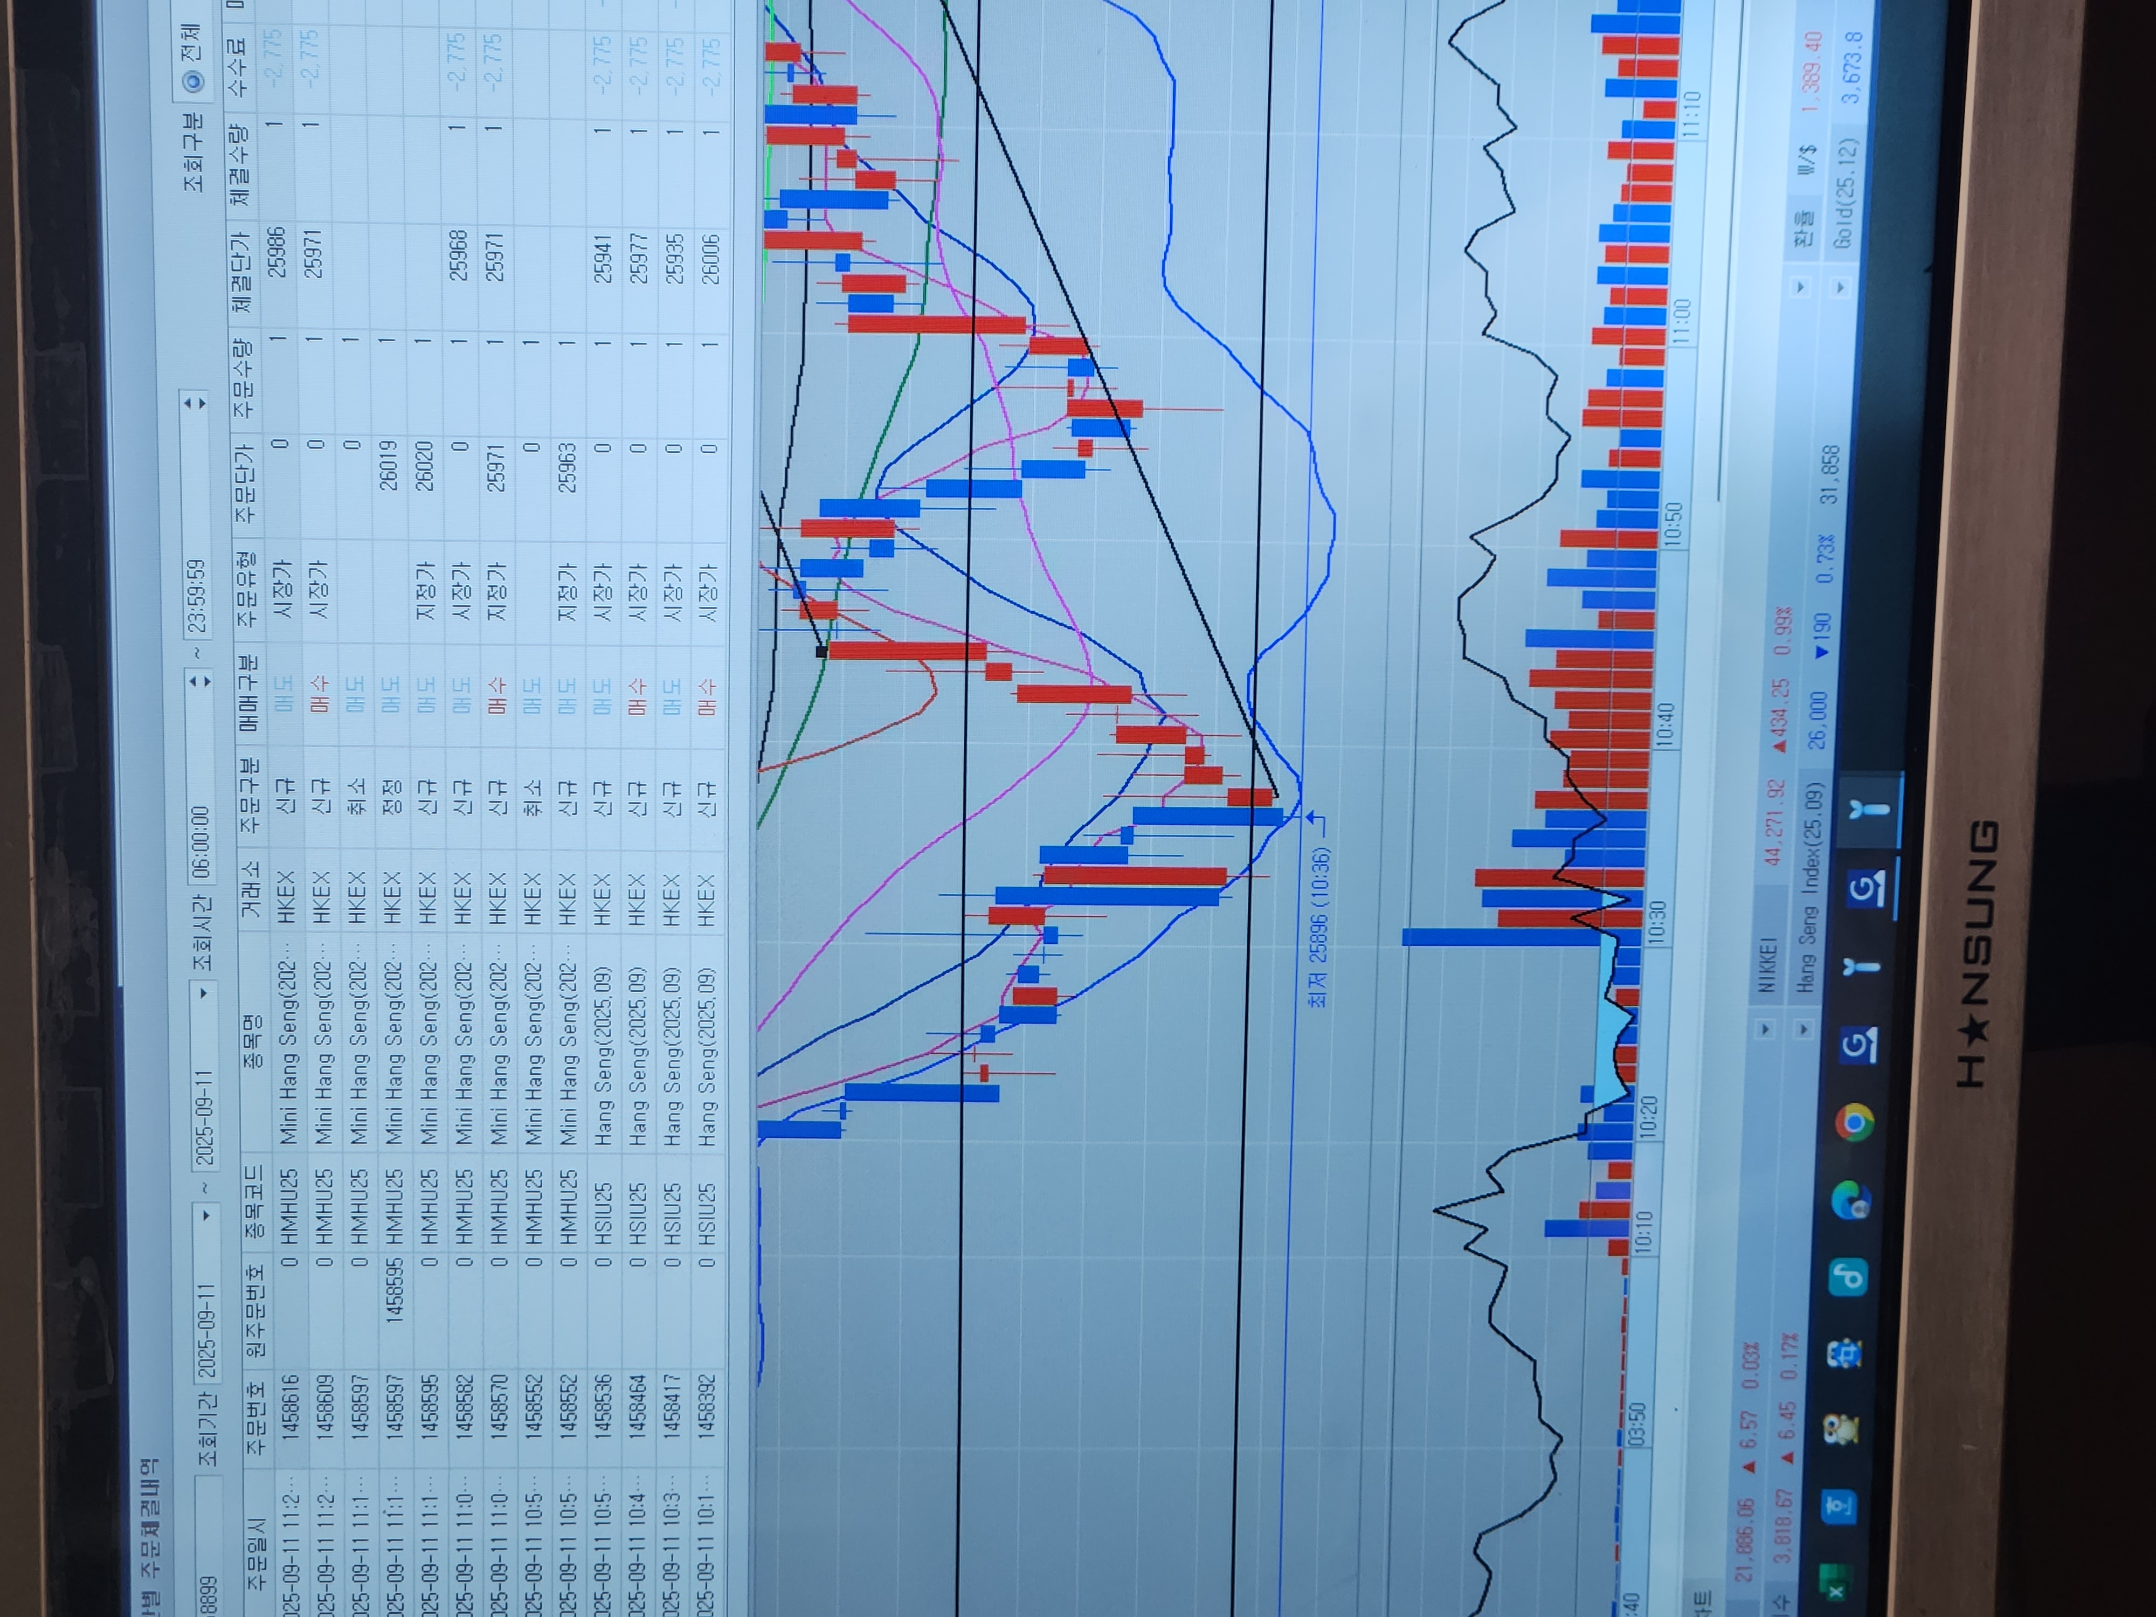Click the 체결수량 column header
2156x1617 pixels.
coord(238,164)
